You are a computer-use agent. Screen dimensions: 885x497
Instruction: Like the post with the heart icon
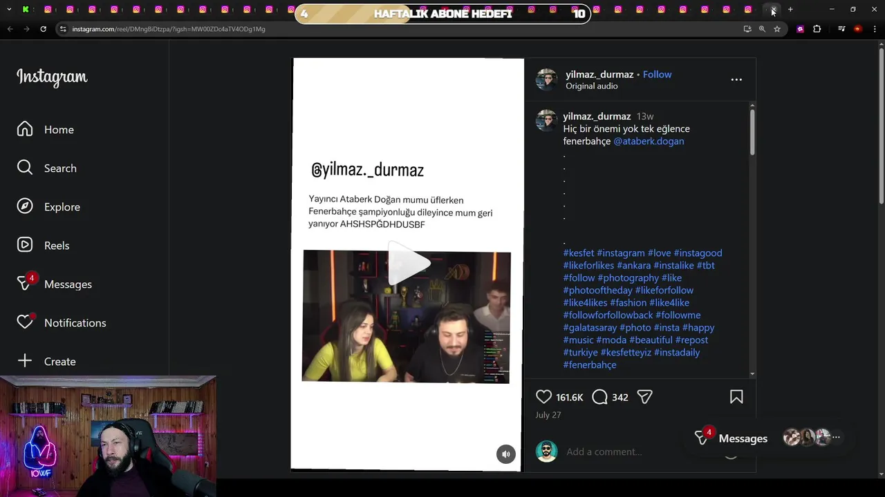pyautogui.click(x=544, y=397)
